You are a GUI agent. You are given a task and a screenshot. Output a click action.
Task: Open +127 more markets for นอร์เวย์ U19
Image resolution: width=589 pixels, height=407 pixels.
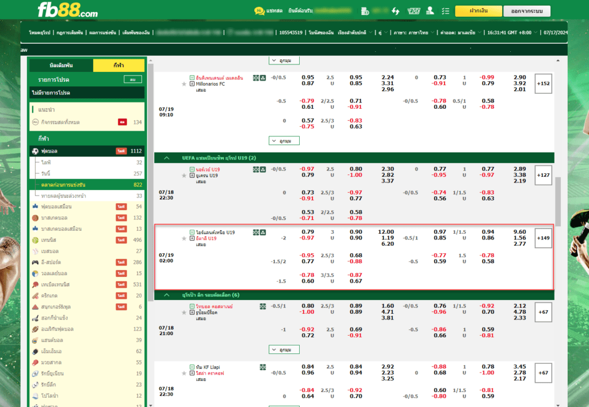543,175
